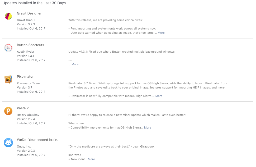Select the Pixelmator Team developer name
Viewport: 256px width, 167px height.
(28, 83)
